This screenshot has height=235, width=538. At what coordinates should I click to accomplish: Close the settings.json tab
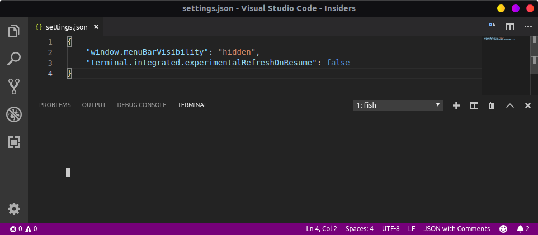(96, 27)
